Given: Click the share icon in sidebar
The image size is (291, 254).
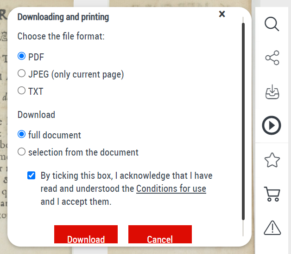Looking at the screenshot, I should (x=272, y=58).
